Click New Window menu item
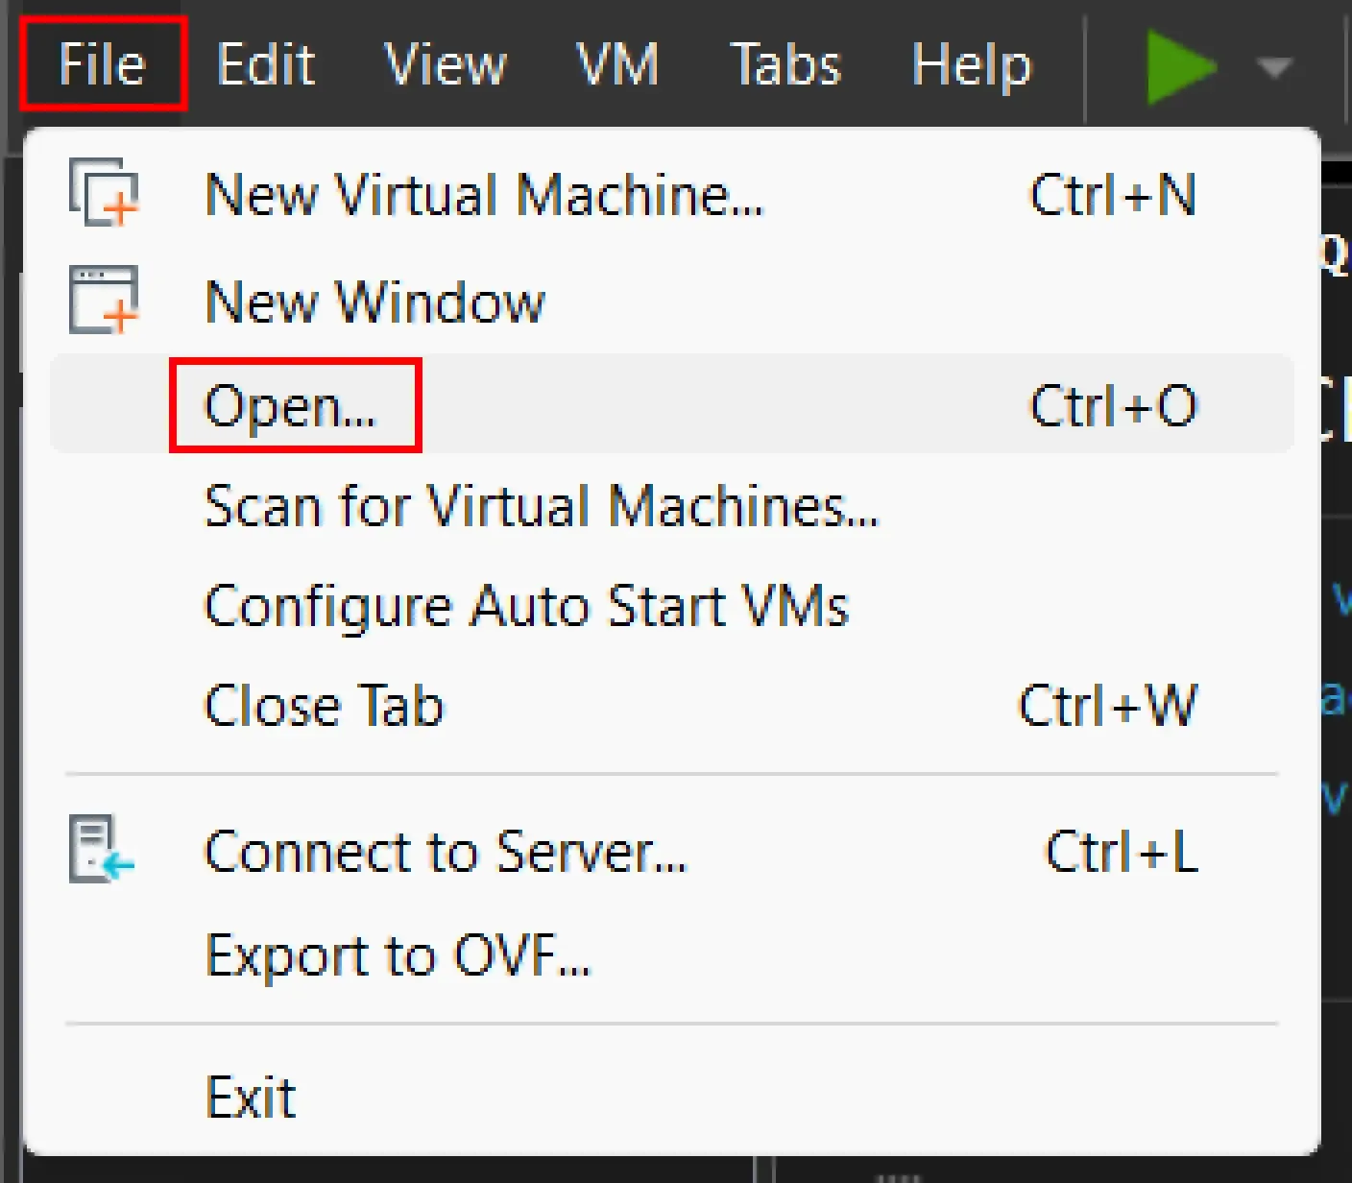The image size is (1352, 1183). click(x=374, y=300)
